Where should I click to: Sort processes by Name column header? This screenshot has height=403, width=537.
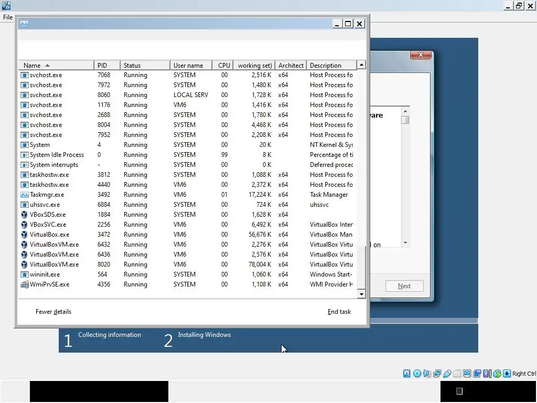[56, 65]
